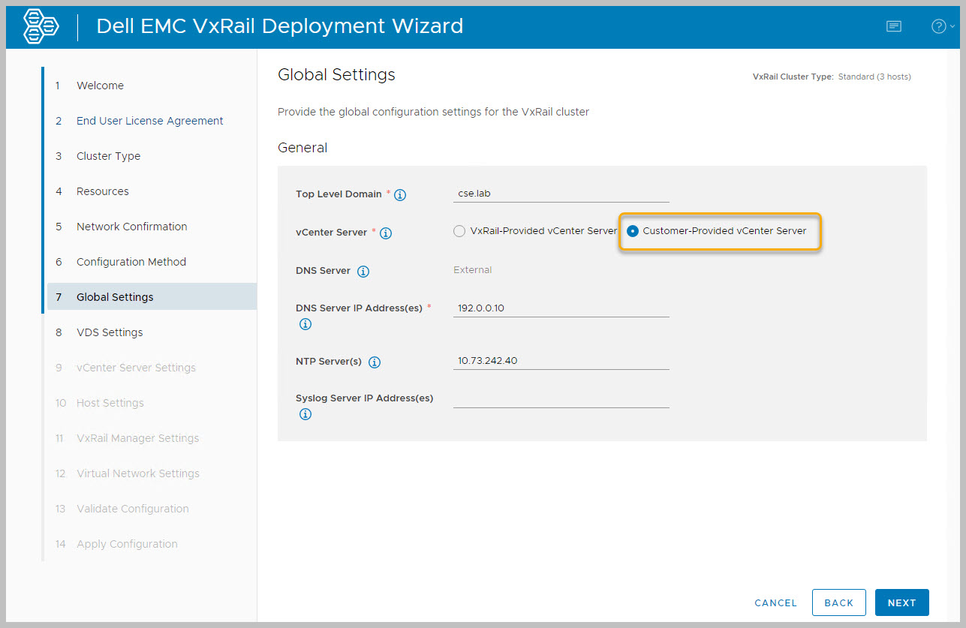Click info icon next to Top Level Domain
This screenshot has height=628, width=966.
tap(400, 195)
